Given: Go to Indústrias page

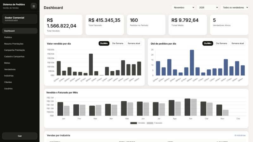Looking at the screenshot, I should [x=20, y=76].
